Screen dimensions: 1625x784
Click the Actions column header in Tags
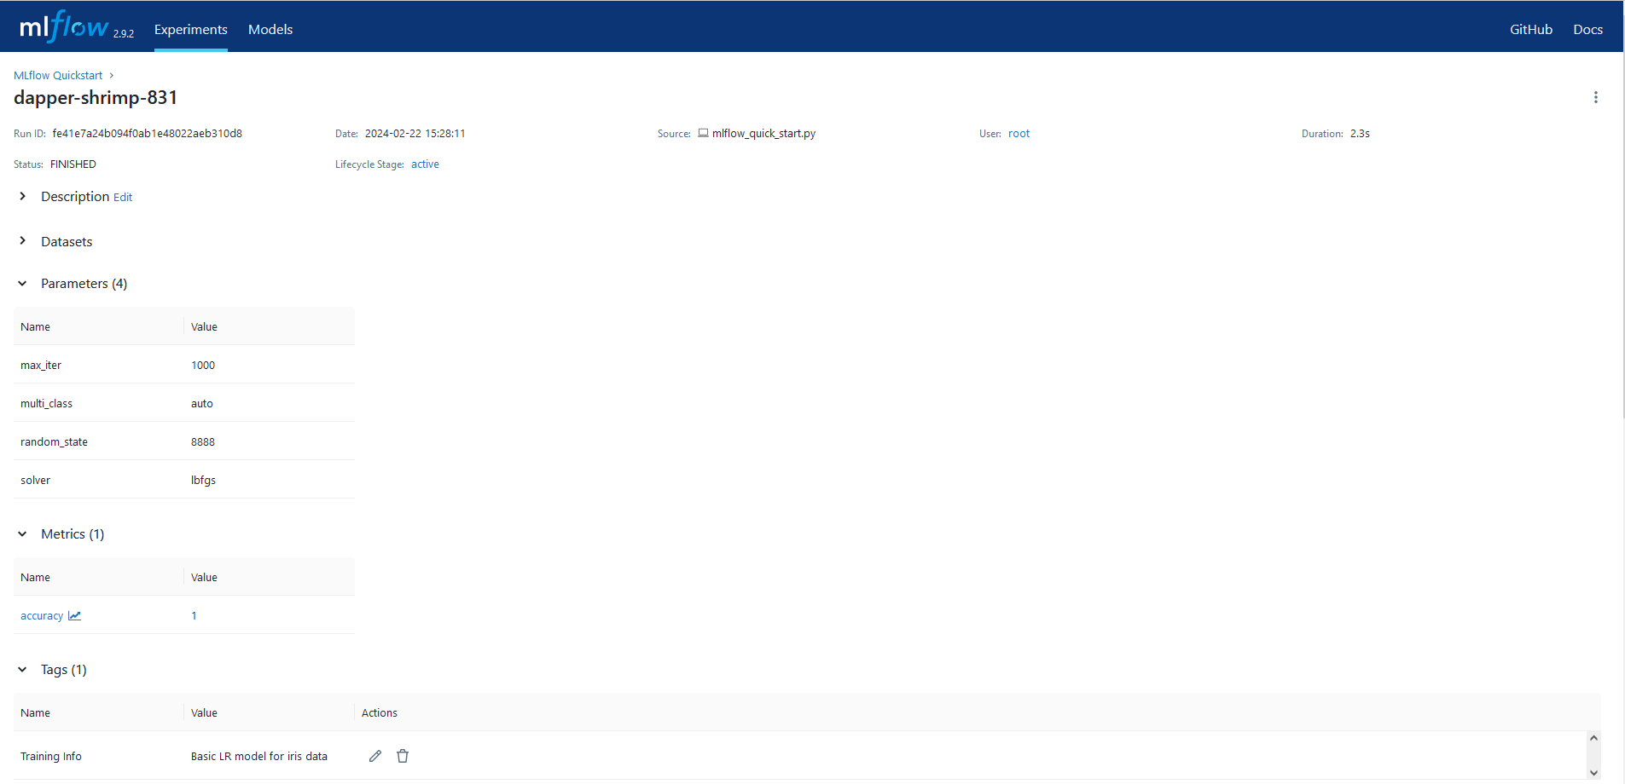click(380, 712)
